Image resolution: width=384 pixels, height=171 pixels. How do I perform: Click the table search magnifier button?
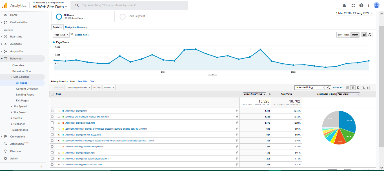329,88
